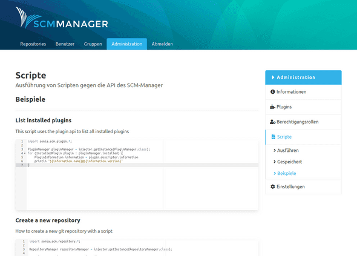The image size is (357, 256).
Task: Click the RepositoryManager code line in second editor
Action: coord(100,249)
